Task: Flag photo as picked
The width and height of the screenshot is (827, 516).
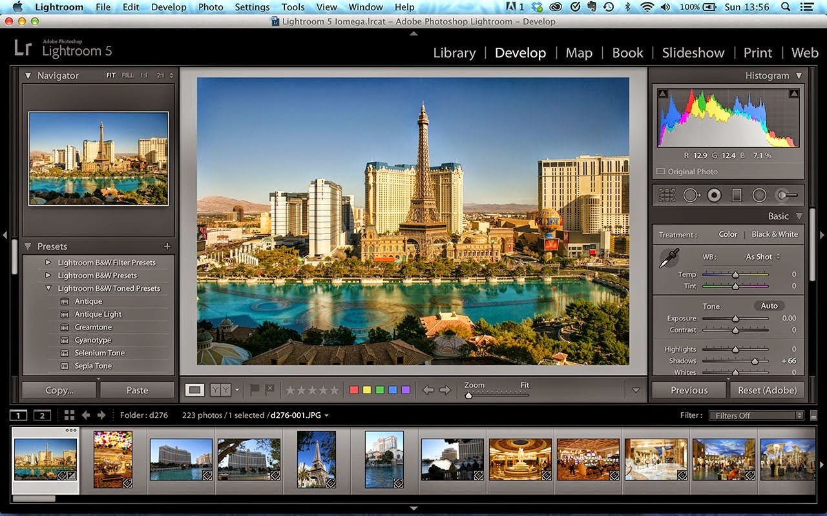Action: (255, 390)
